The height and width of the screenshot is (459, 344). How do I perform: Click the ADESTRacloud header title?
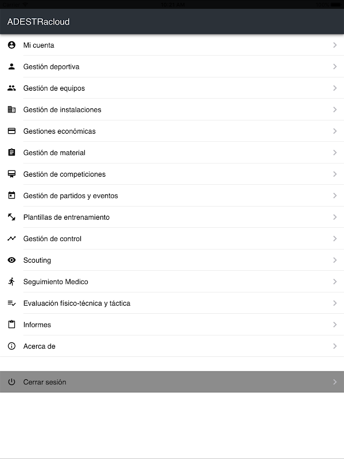(38, 22)
